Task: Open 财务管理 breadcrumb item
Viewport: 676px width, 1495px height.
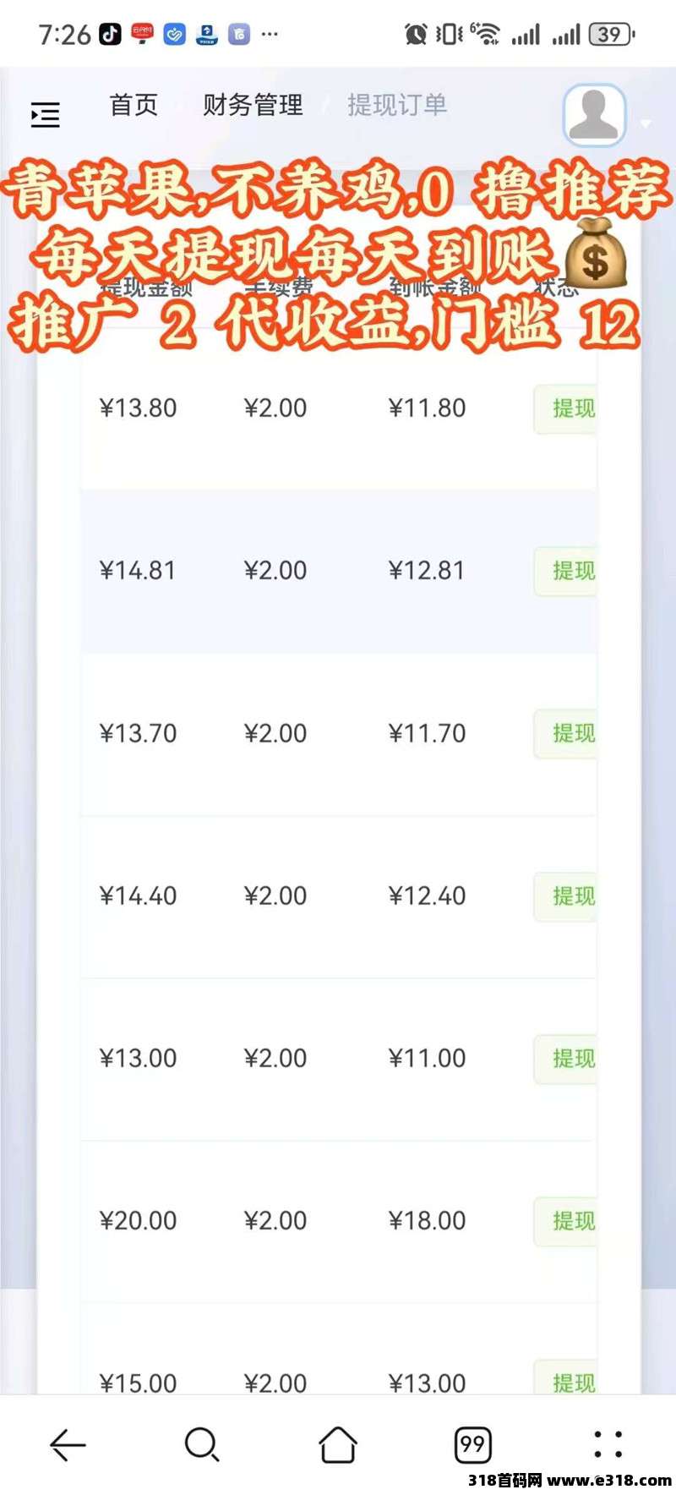Action: tap(253, 105)
